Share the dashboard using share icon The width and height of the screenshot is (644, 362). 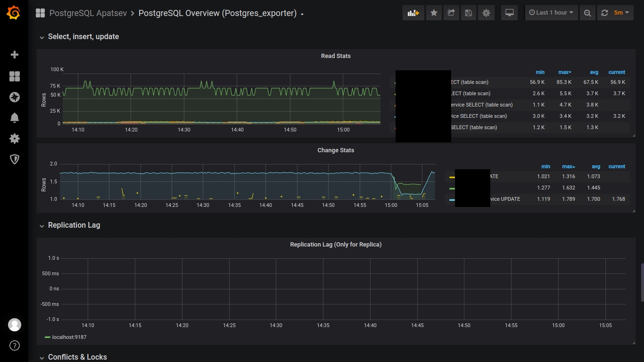tap(451, 13)
